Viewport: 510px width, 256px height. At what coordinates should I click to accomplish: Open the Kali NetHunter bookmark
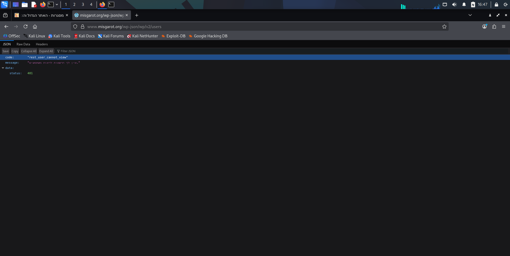142,36
